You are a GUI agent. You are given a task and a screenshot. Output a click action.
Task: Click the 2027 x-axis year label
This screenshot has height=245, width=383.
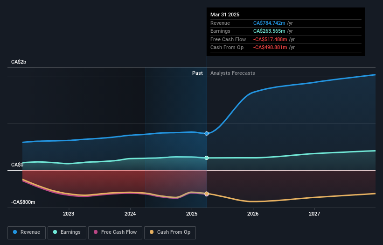pyautogui.click(x=314, y=214)
